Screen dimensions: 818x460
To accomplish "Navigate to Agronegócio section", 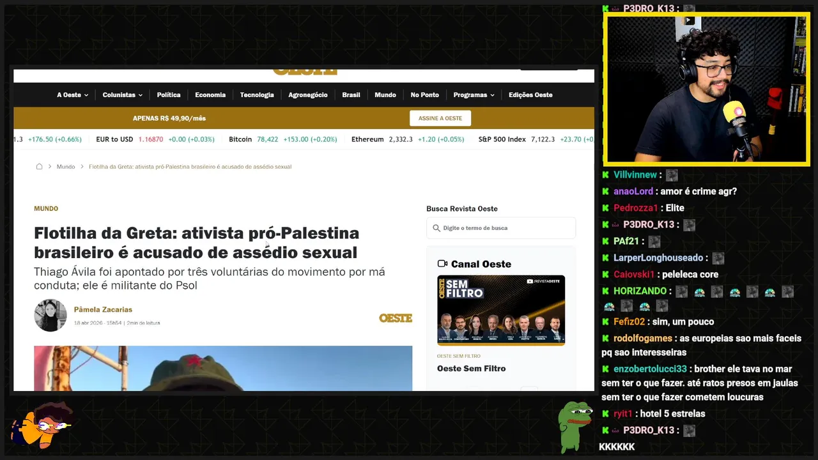I will click(x=308, y=95).
